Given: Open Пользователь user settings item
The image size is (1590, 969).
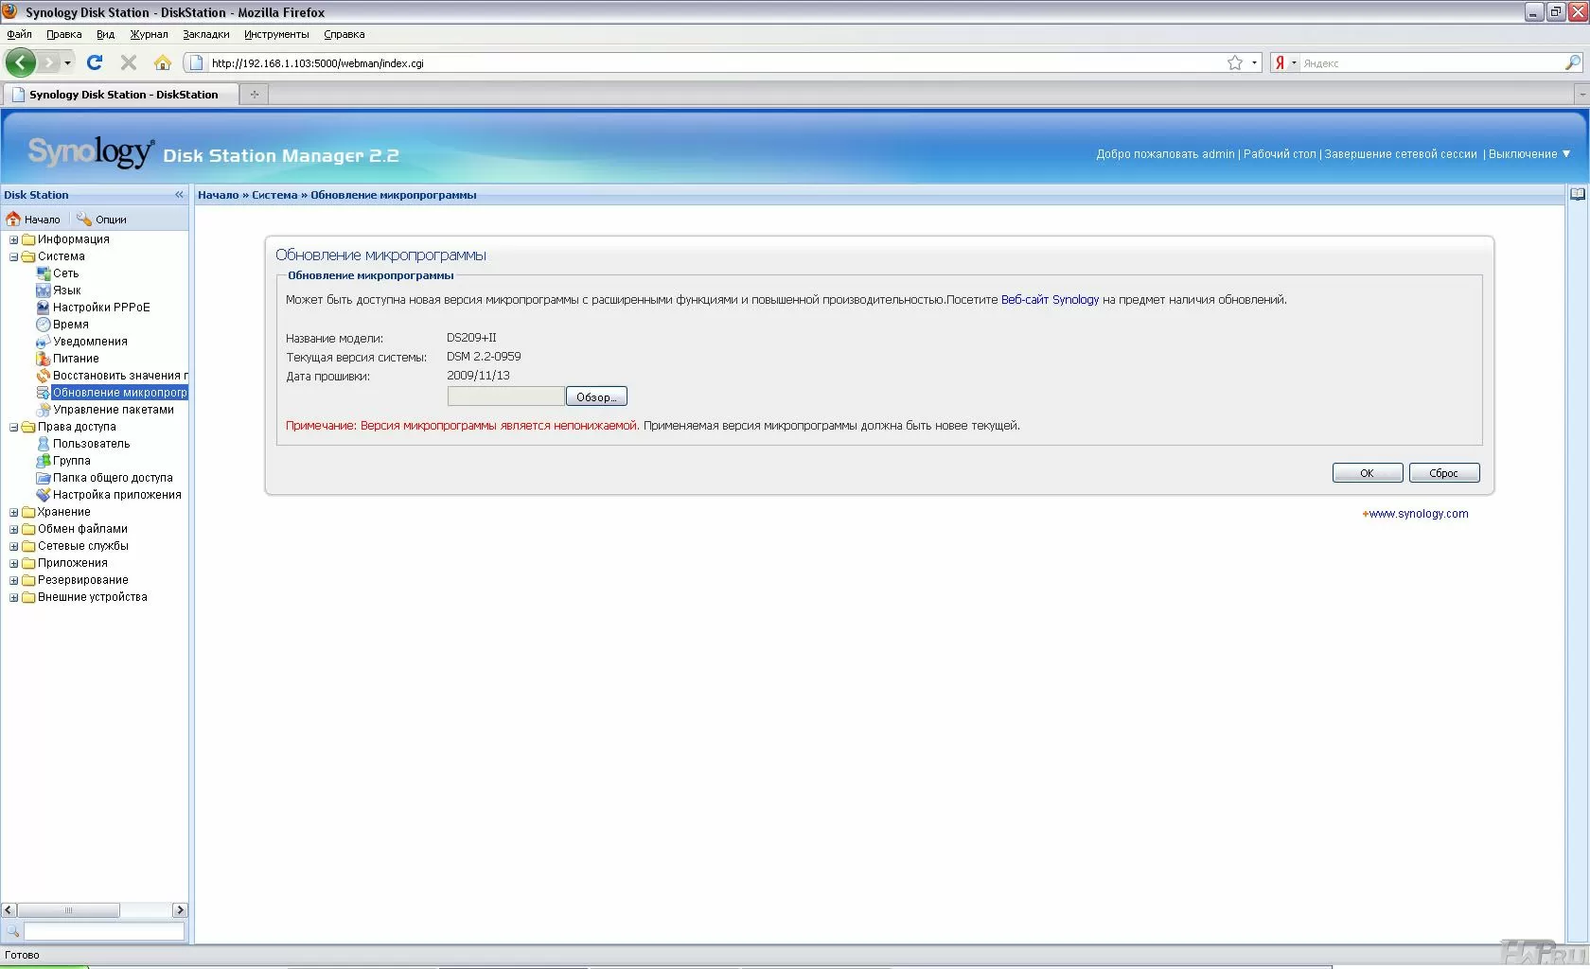Looking at the screenshot, I should [91, 444].
